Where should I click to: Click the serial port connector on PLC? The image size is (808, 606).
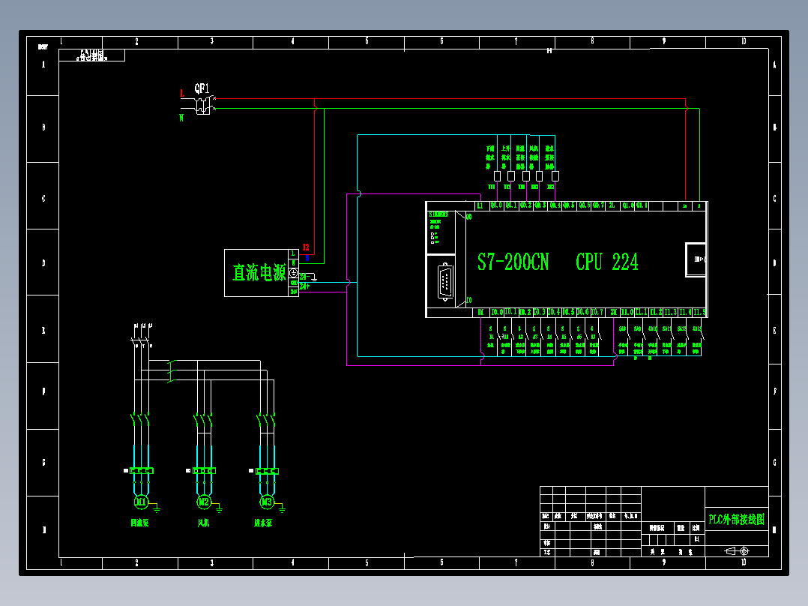pos(445,281)
